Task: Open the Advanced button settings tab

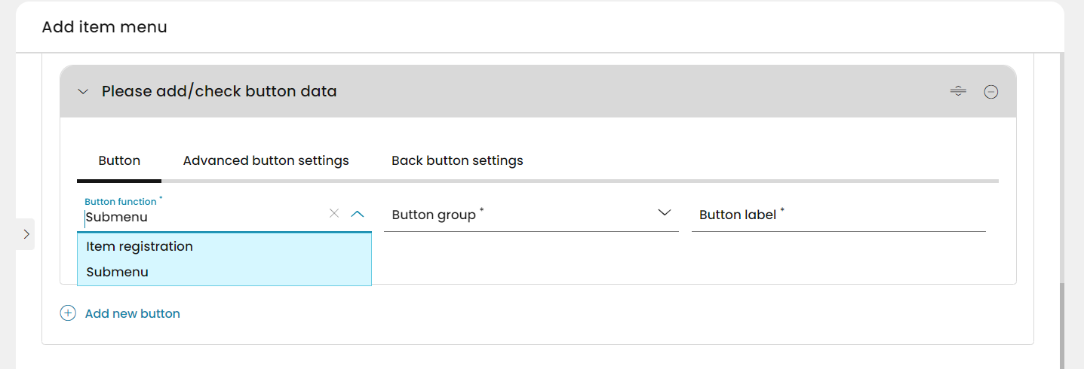Action: tap(266, 160)
